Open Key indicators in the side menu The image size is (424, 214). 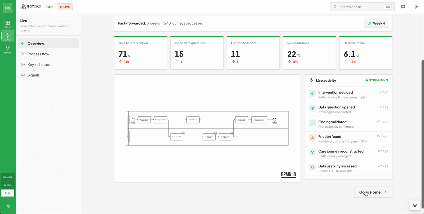tap(48, 65)
